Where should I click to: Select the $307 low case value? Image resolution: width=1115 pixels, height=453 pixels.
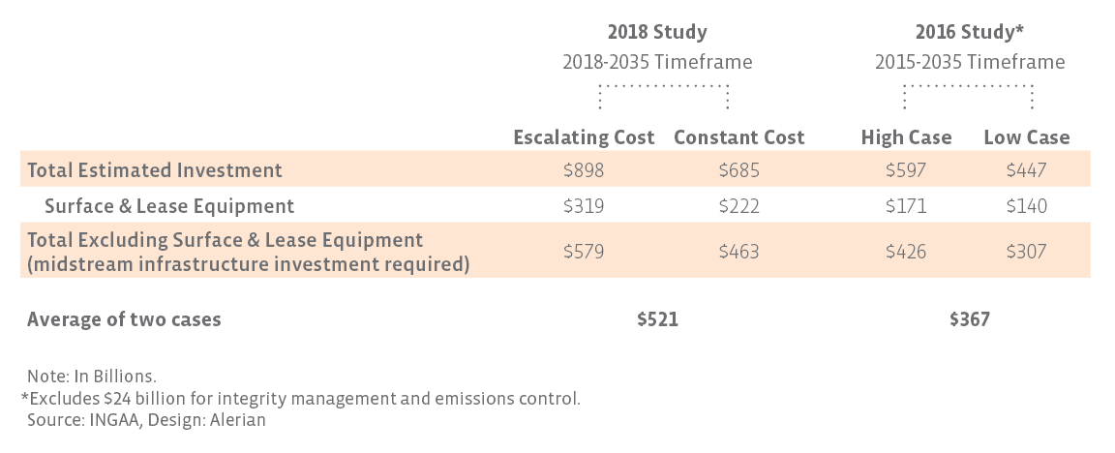click(1027, 252)
